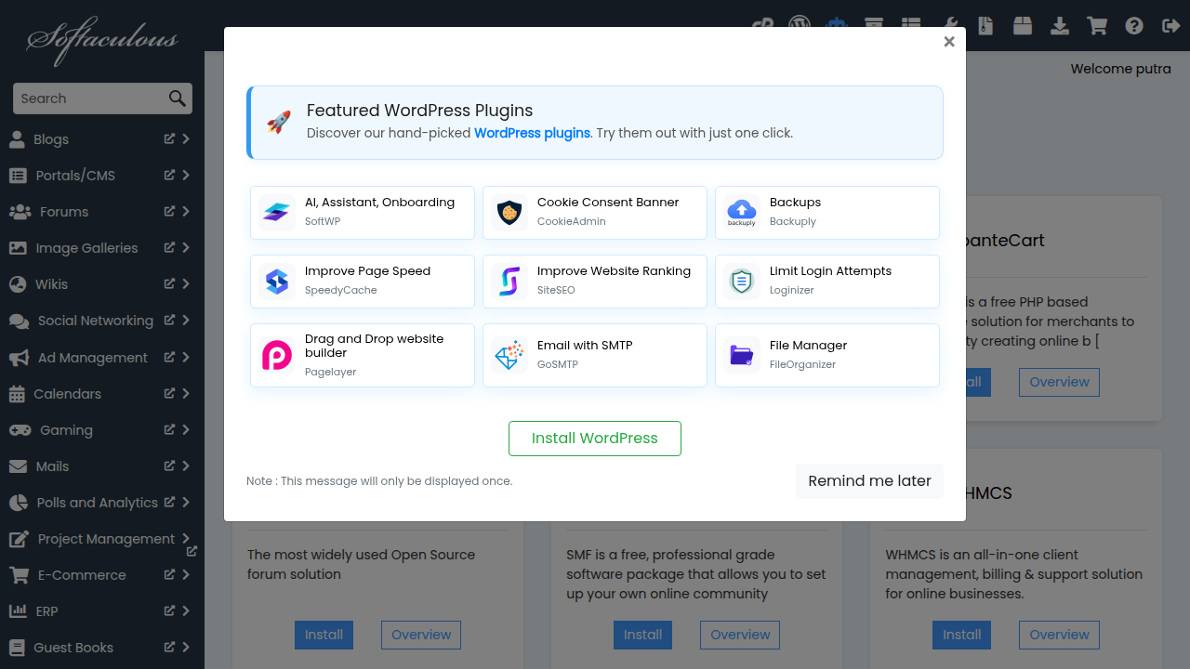Follow the WordPress plugins link
This screenshot has width=1190, height=669.
532,133
